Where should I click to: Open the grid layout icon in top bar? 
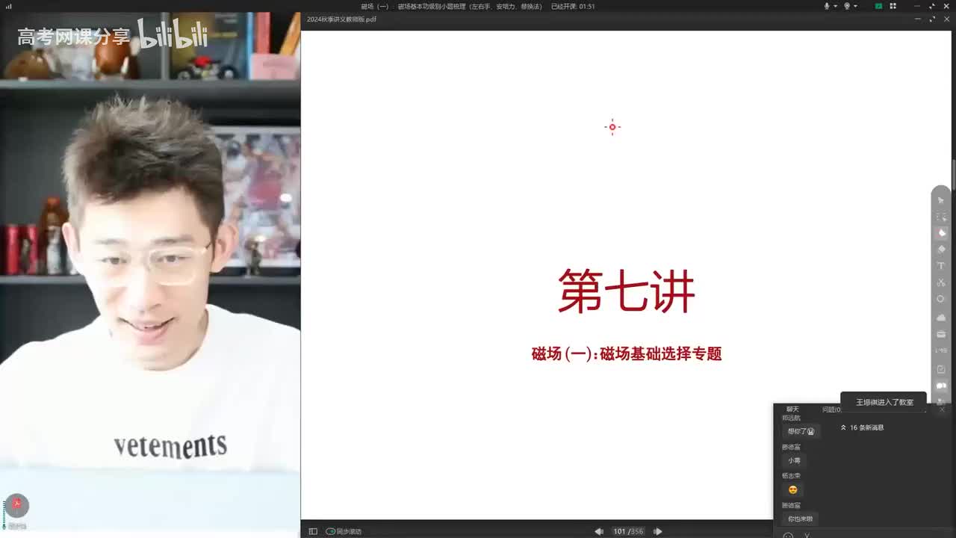893,6
